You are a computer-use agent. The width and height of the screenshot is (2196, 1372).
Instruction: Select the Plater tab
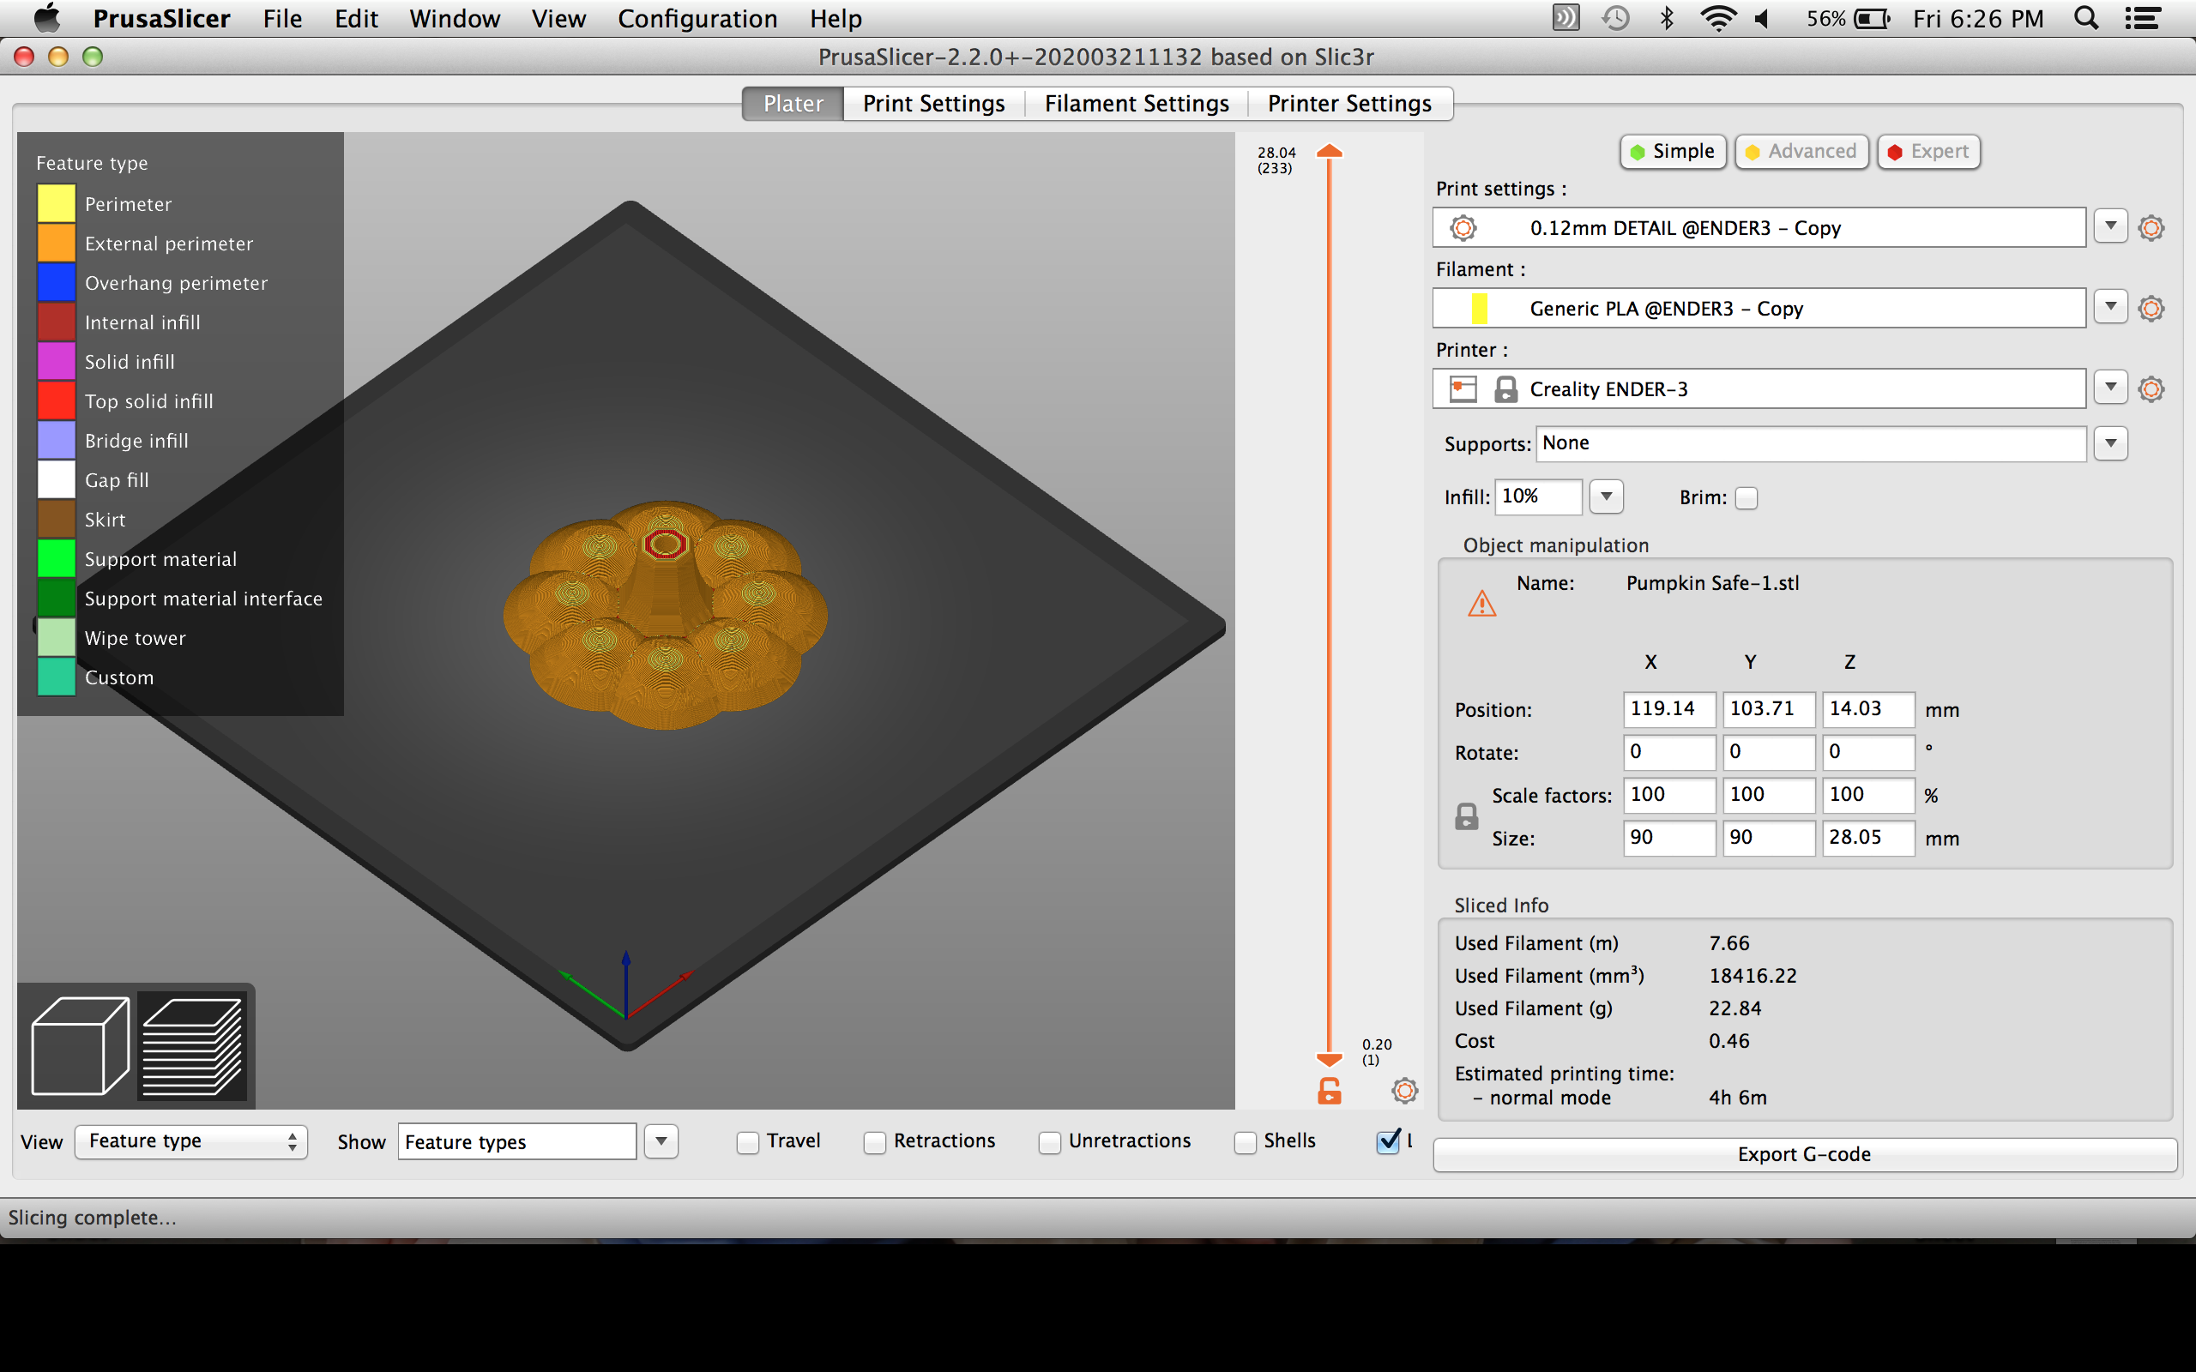pos(793,104)
